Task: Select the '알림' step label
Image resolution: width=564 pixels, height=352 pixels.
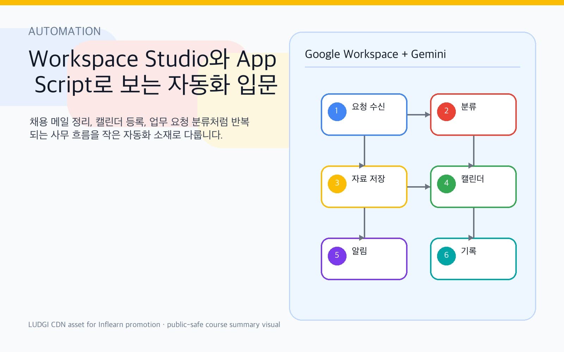Action: coord(359,251)
